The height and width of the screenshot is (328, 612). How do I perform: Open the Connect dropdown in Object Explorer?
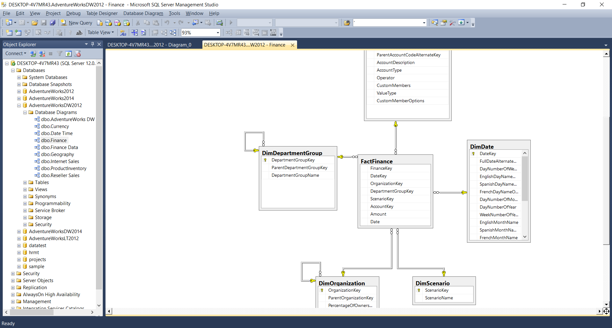click(16, 53)
